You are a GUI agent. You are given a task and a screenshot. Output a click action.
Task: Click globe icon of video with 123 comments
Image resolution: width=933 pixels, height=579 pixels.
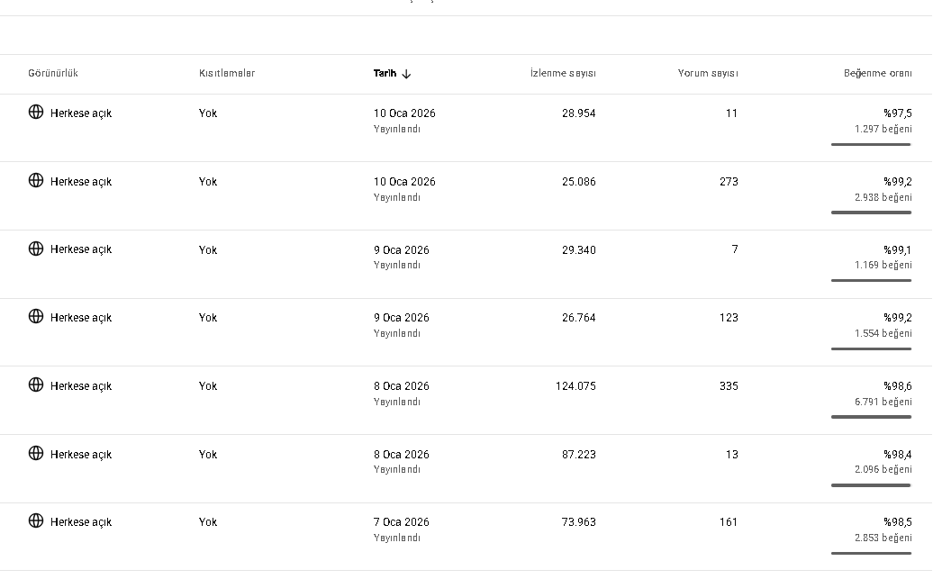(x=36, y=317)
